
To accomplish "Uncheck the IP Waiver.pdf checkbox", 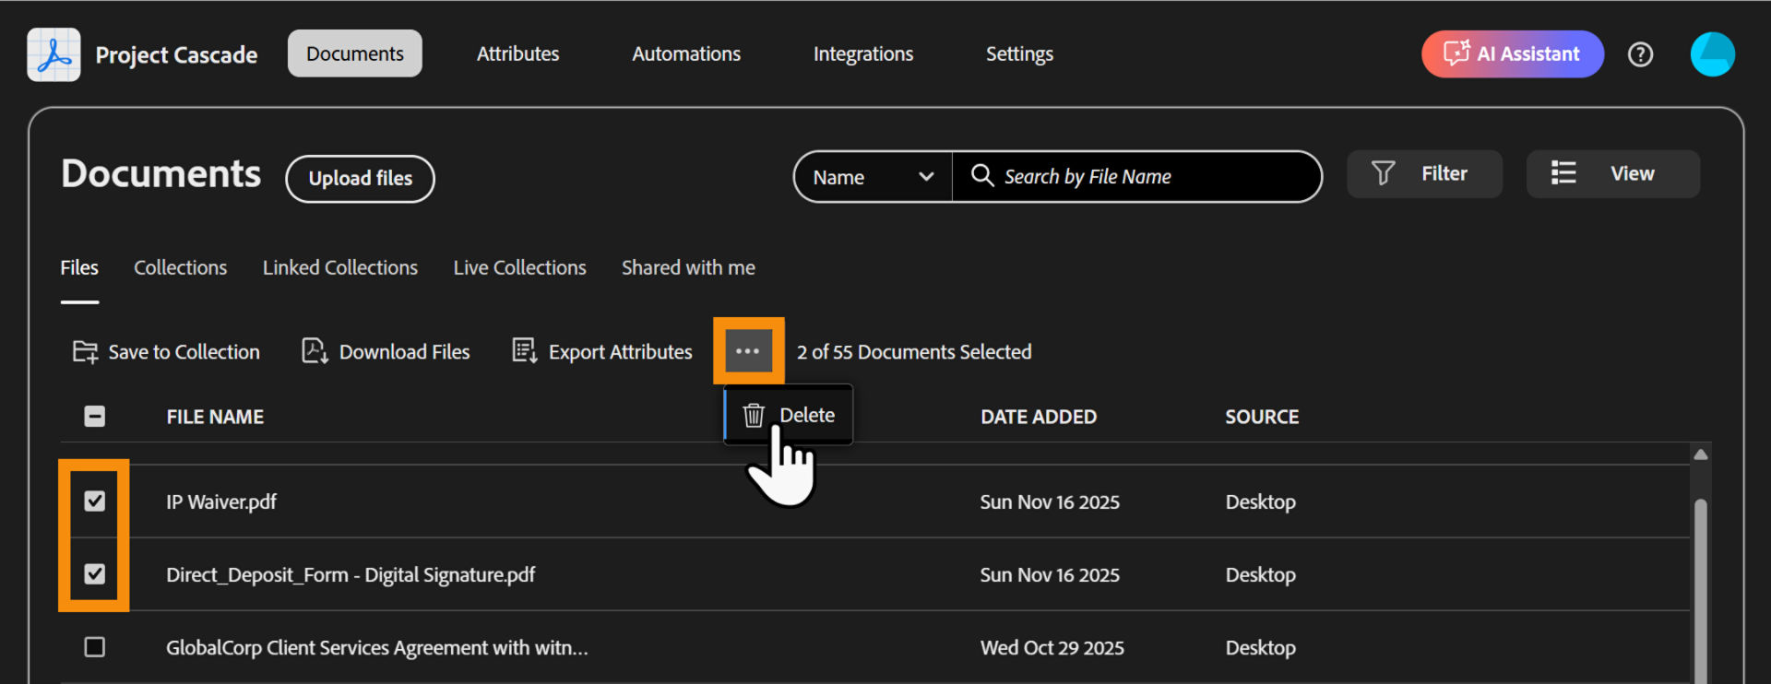I will tap(94, 501).
